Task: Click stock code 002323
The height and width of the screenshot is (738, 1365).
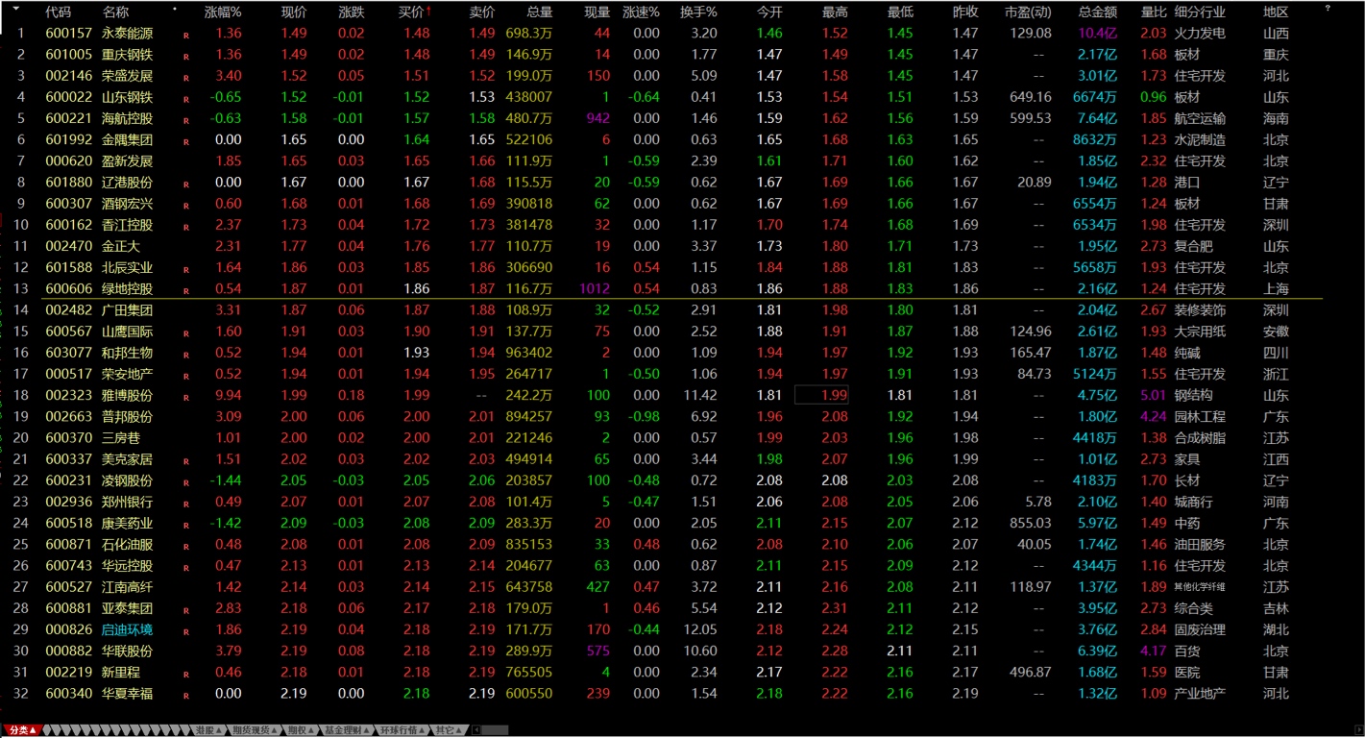Action: [69, 396]
